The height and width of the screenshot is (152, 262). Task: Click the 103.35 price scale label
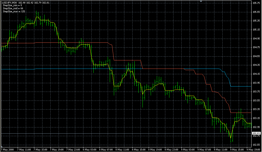pyautogui.click(x=256, y=109)
